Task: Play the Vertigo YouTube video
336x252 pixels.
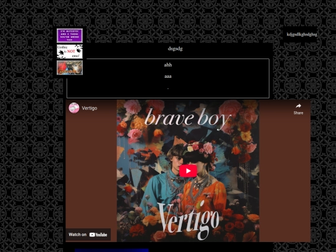Action: click(188, 170)
